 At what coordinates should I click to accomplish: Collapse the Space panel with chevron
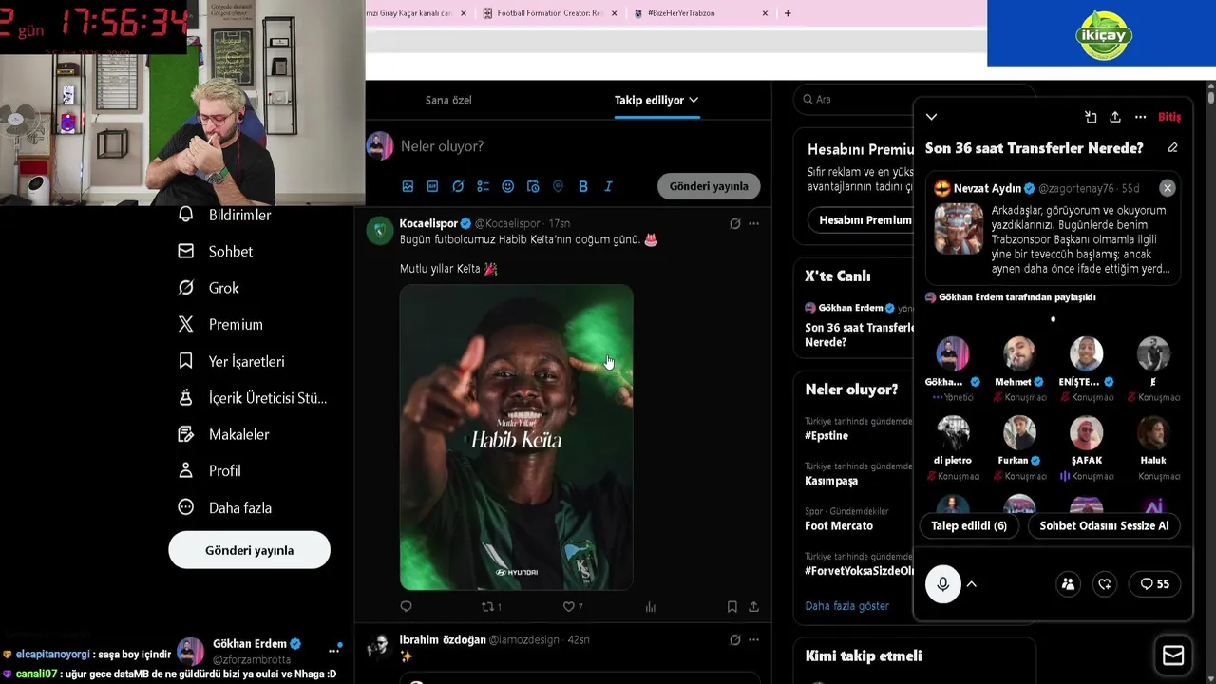coord(931,117)
